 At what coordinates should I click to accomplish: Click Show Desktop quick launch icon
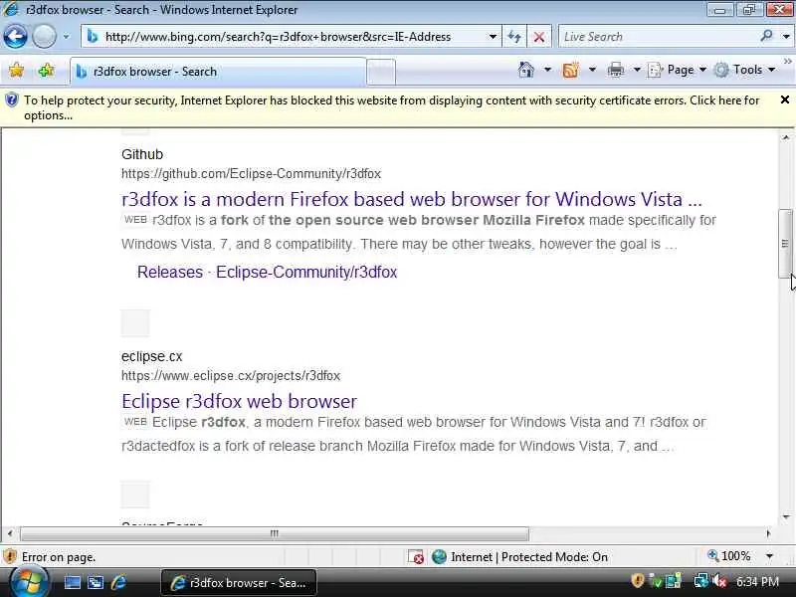click(x=72, y=583)
